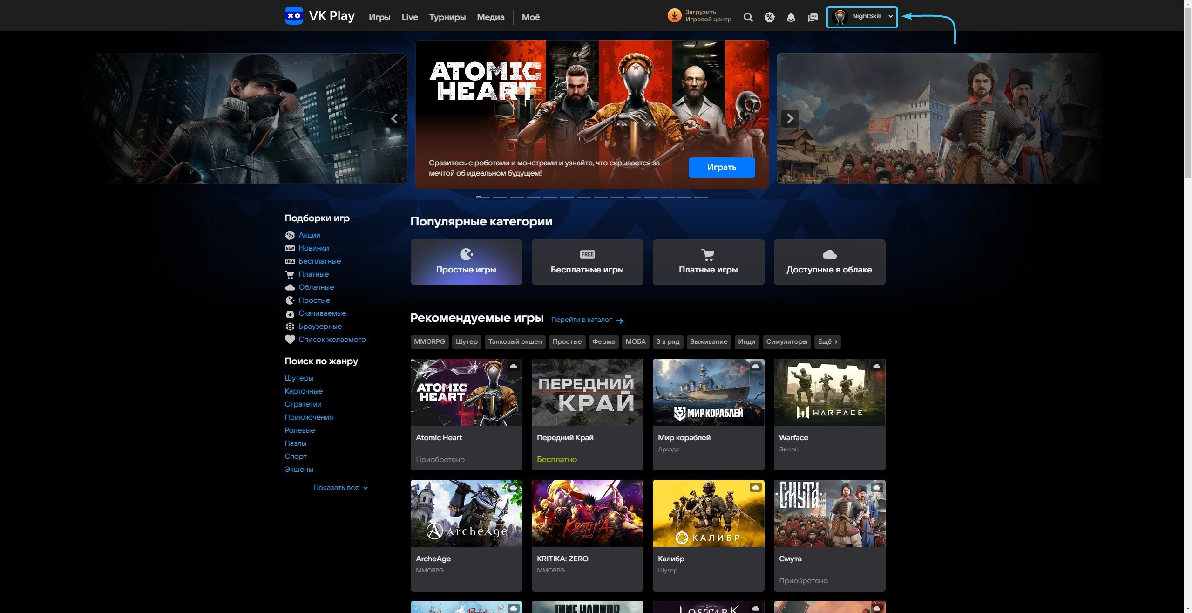Image resolution: width=1192 pixels, height=613 pixels.
Task: Filter by Выживание tag
Action: (709, 342)
